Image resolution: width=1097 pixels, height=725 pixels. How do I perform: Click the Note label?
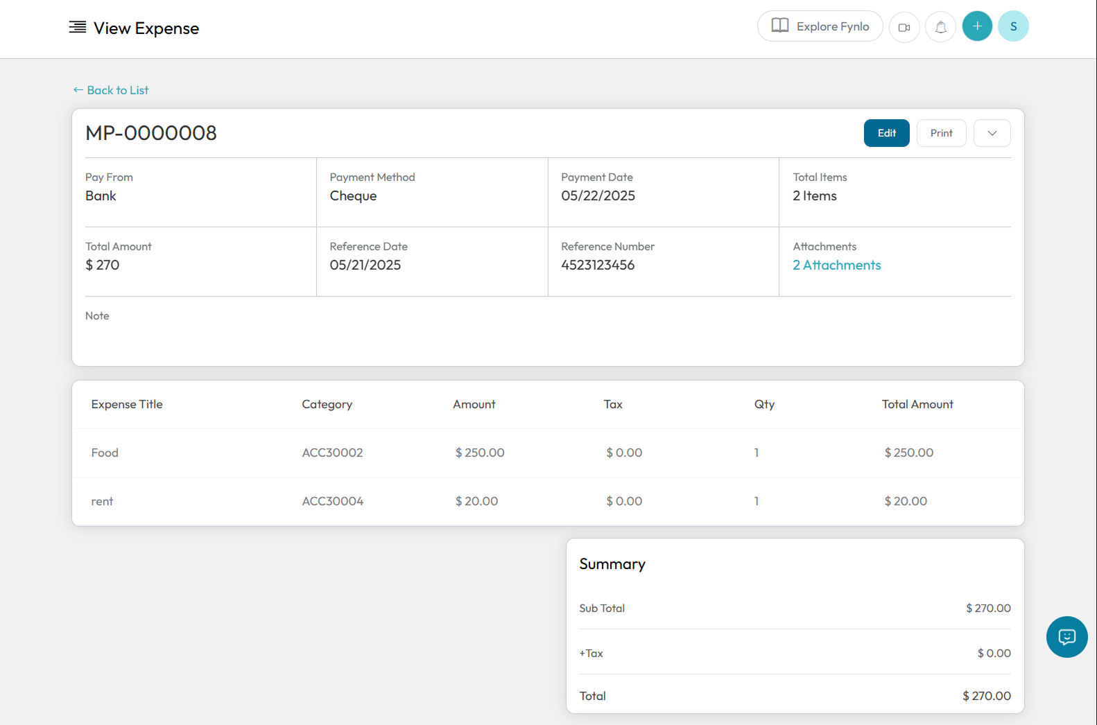pos(97,316)
